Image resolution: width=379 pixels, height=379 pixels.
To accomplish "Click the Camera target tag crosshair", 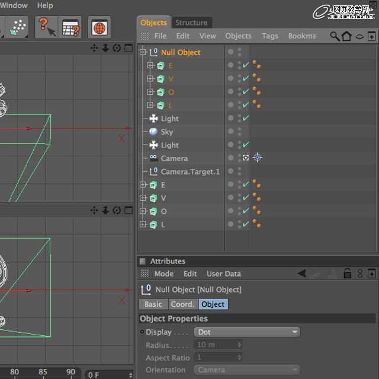I will coord(257,158).
